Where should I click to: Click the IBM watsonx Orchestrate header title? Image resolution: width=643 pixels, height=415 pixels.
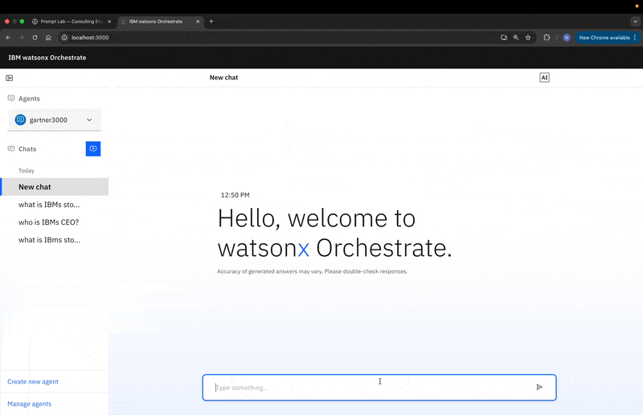tap(47, 58)
